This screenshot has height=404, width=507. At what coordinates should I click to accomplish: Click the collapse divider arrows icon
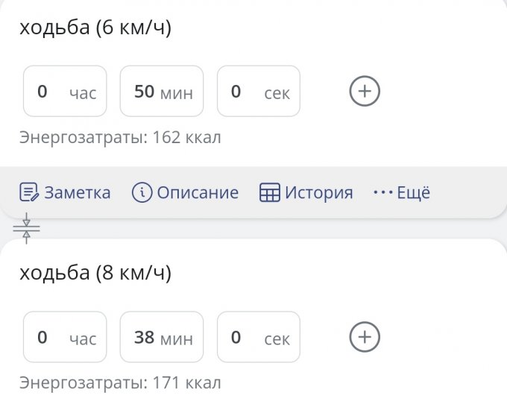27,229
